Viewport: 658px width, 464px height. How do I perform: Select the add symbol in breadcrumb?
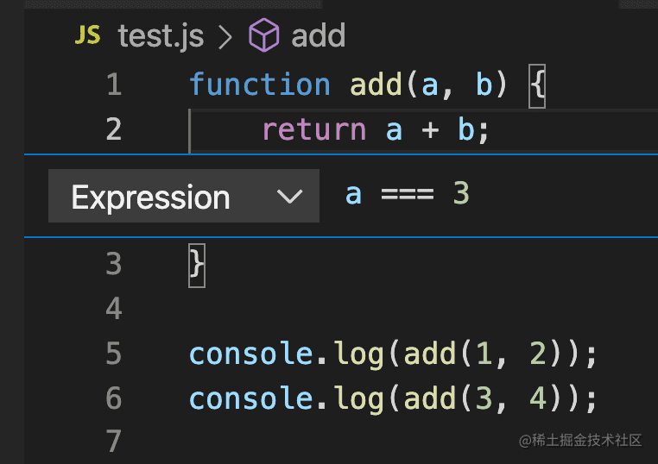(x=318, y=36)
